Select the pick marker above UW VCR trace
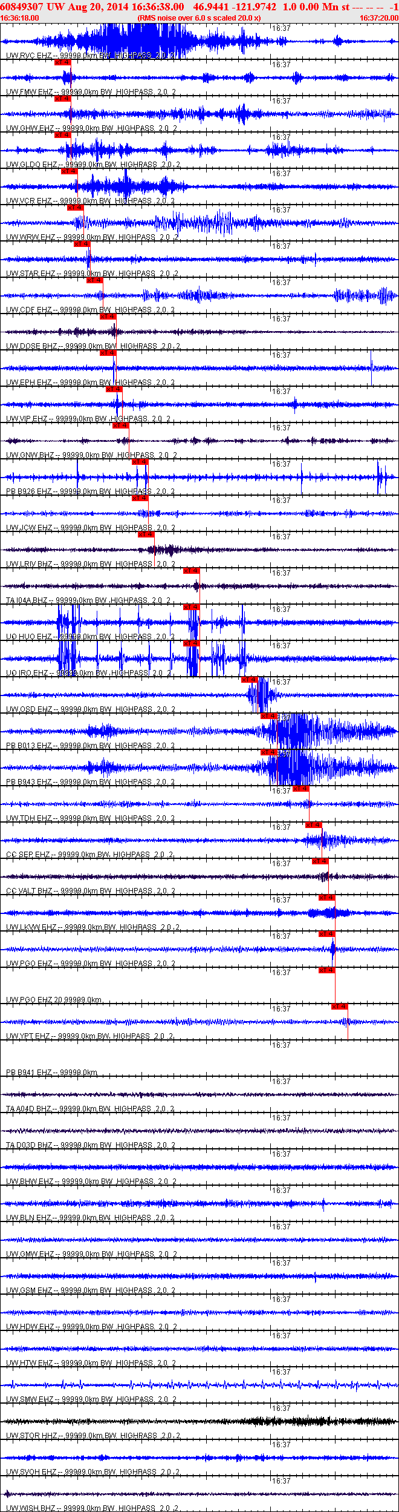Screen dimensions: 399x1512 tap(69, 171)
